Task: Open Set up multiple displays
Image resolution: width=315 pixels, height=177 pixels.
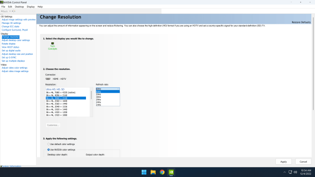Action: (13, 61)
